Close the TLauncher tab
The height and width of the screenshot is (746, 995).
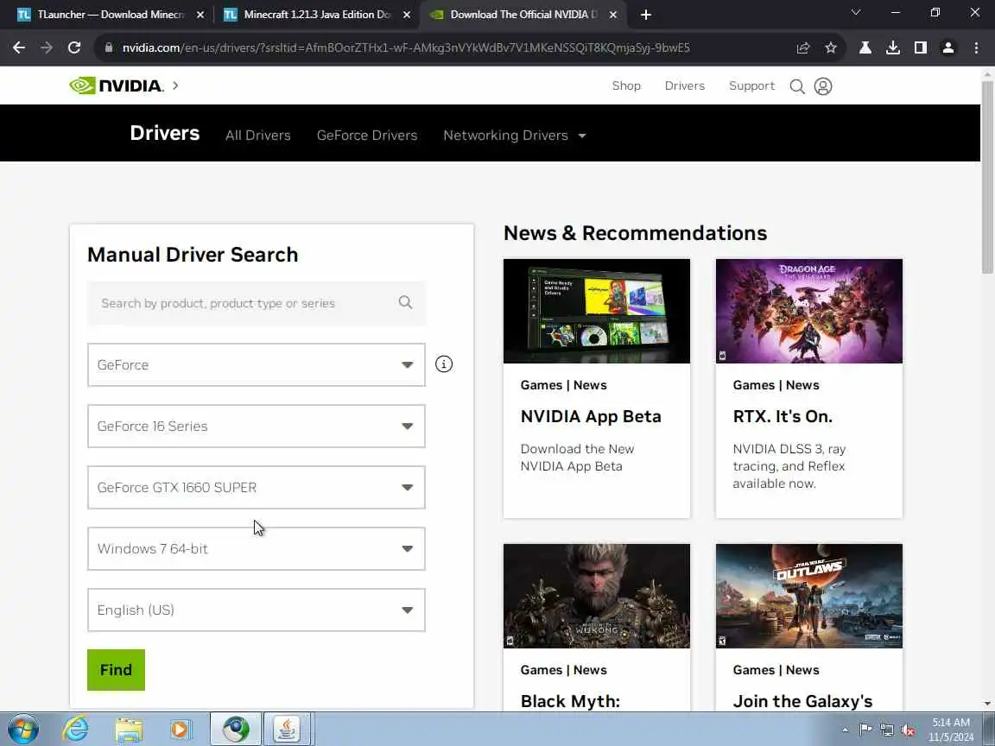click(x=200, y=15)
